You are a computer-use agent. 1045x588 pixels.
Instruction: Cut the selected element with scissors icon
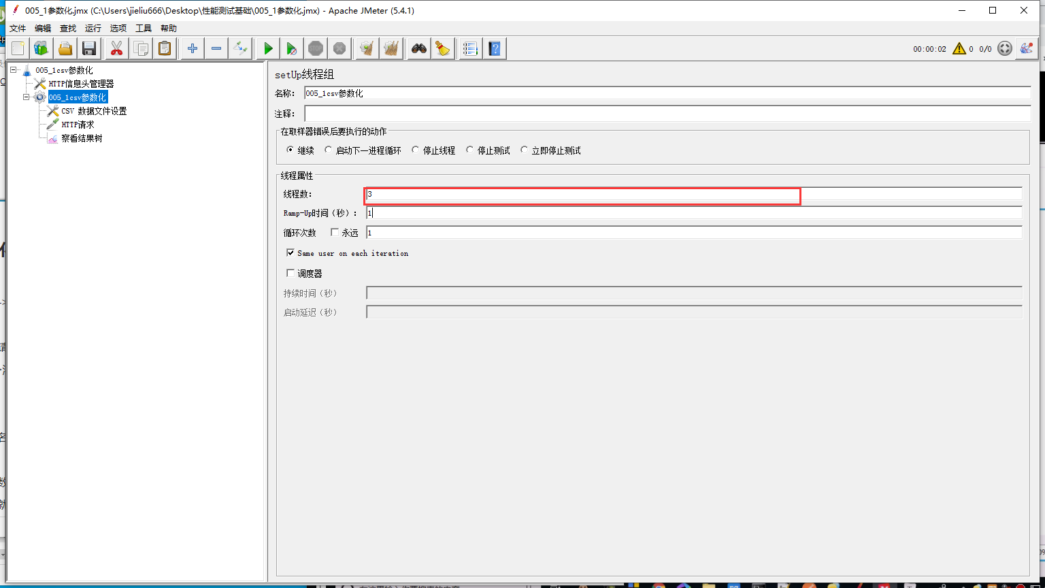116,48
